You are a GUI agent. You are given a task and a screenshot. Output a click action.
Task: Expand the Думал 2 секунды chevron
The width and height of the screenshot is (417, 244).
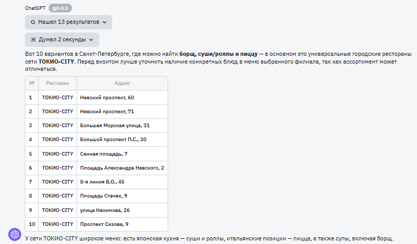point(91,40)
